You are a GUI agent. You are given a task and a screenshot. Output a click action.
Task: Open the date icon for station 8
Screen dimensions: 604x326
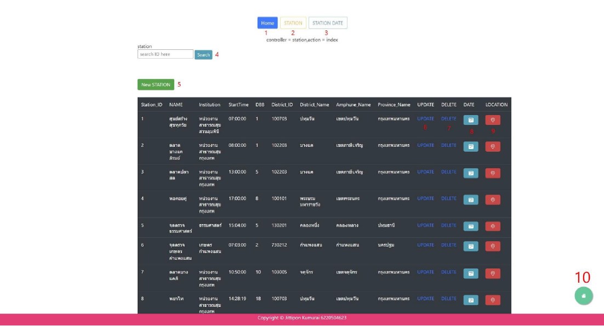tap(471, 300)
